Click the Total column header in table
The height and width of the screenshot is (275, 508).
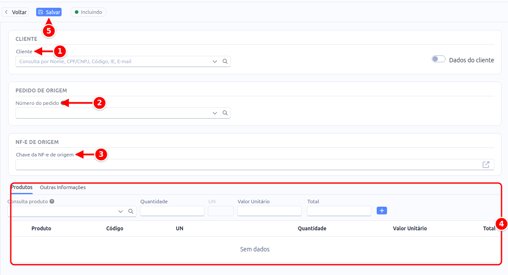pos(489,229)
